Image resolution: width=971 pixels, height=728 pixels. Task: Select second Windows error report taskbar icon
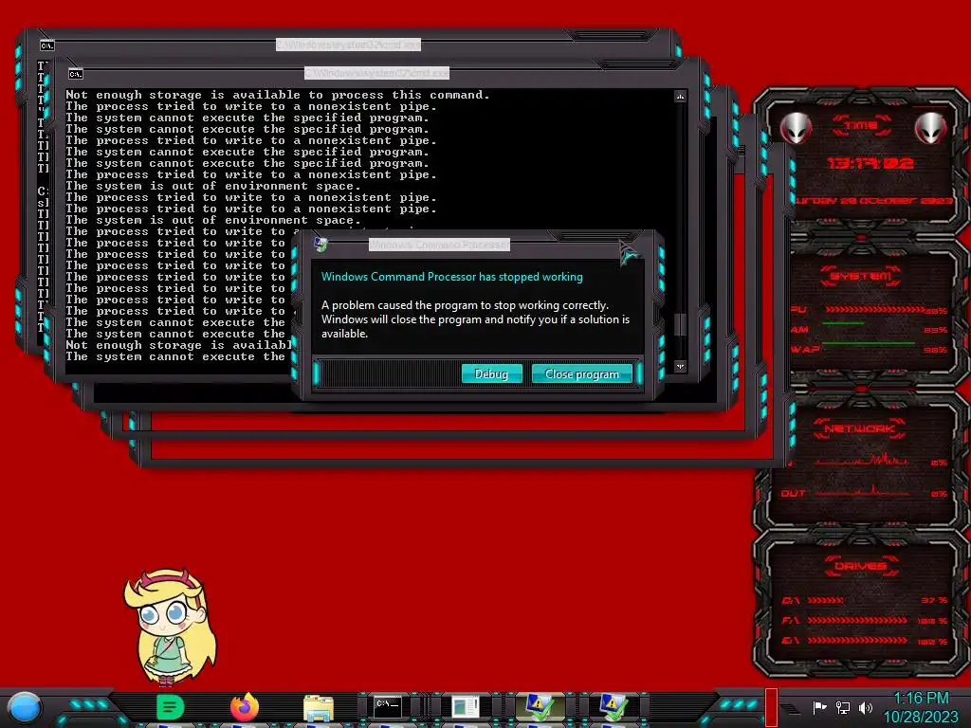coord(614,707)
